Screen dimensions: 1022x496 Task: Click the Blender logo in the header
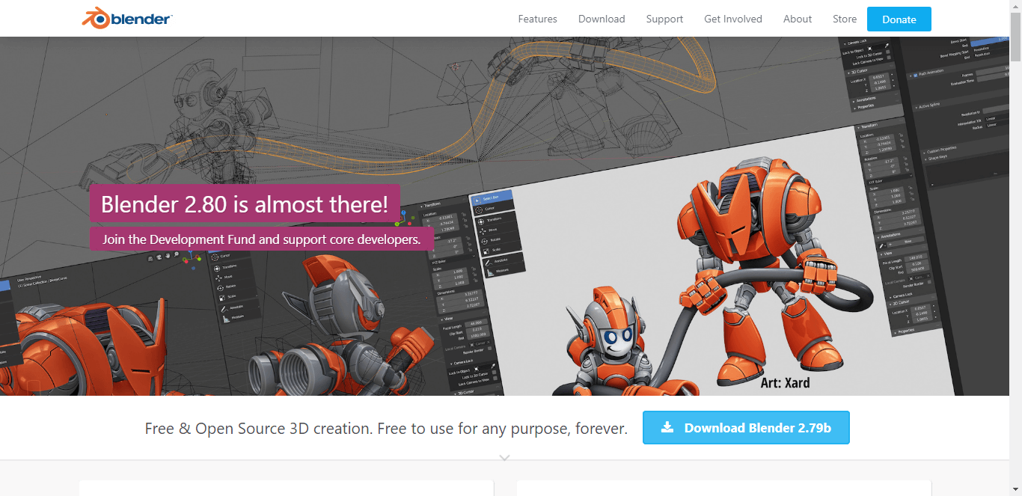127,18
